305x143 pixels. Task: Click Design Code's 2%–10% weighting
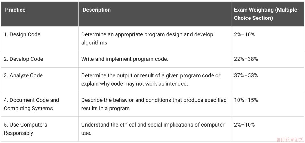(x=244, y=34)
